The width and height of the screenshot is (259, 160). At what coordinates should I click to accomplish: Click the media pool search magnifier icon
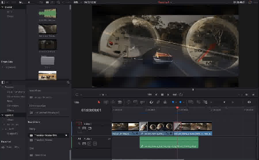(58, 2)
